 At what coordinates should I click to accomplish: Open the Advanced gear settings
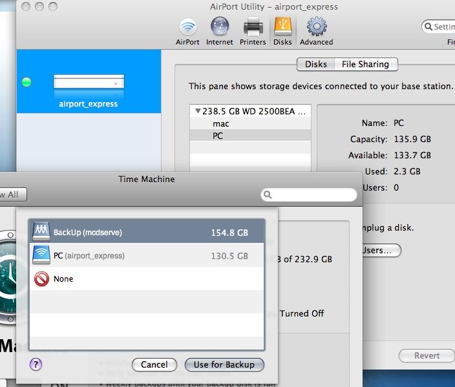[x=316, y=32]
